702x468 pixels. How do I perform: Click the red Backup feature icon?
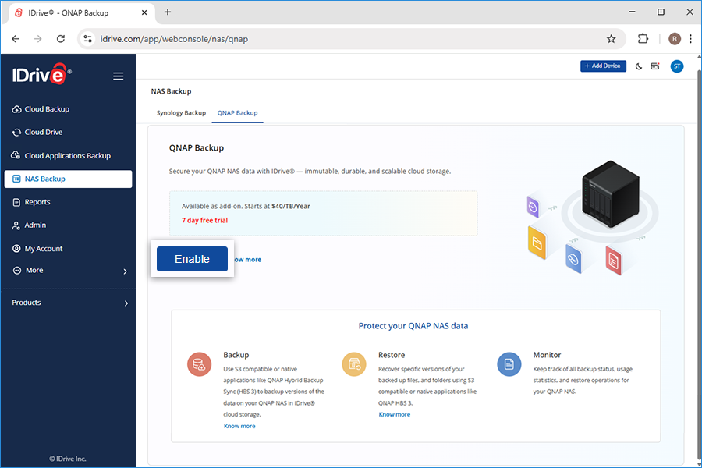click(x=199, y=364)
